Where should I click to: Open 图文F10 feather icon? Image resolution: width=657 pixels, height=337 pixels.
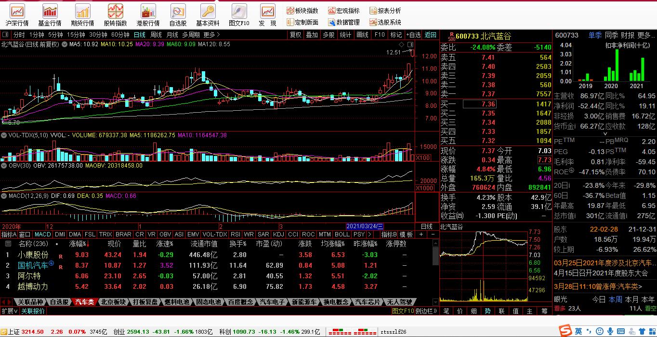(x=239, y=15)
